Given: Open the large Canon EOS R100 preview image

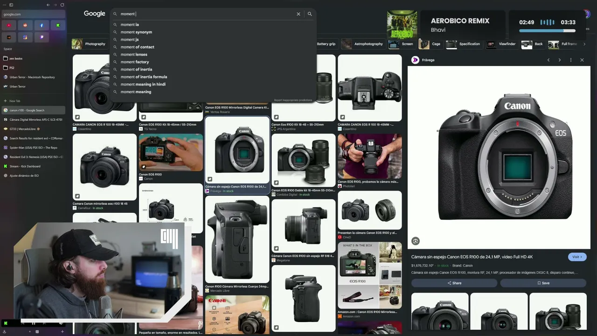Looking at the screenshot, I should point(499,157).
